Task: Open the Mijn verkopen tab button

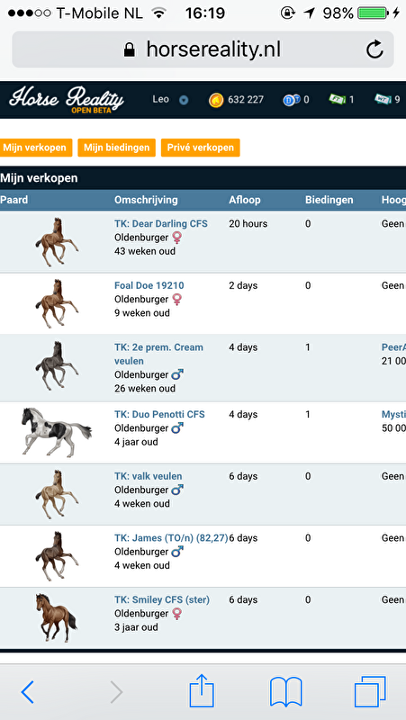Action: [x=36, y=148]
